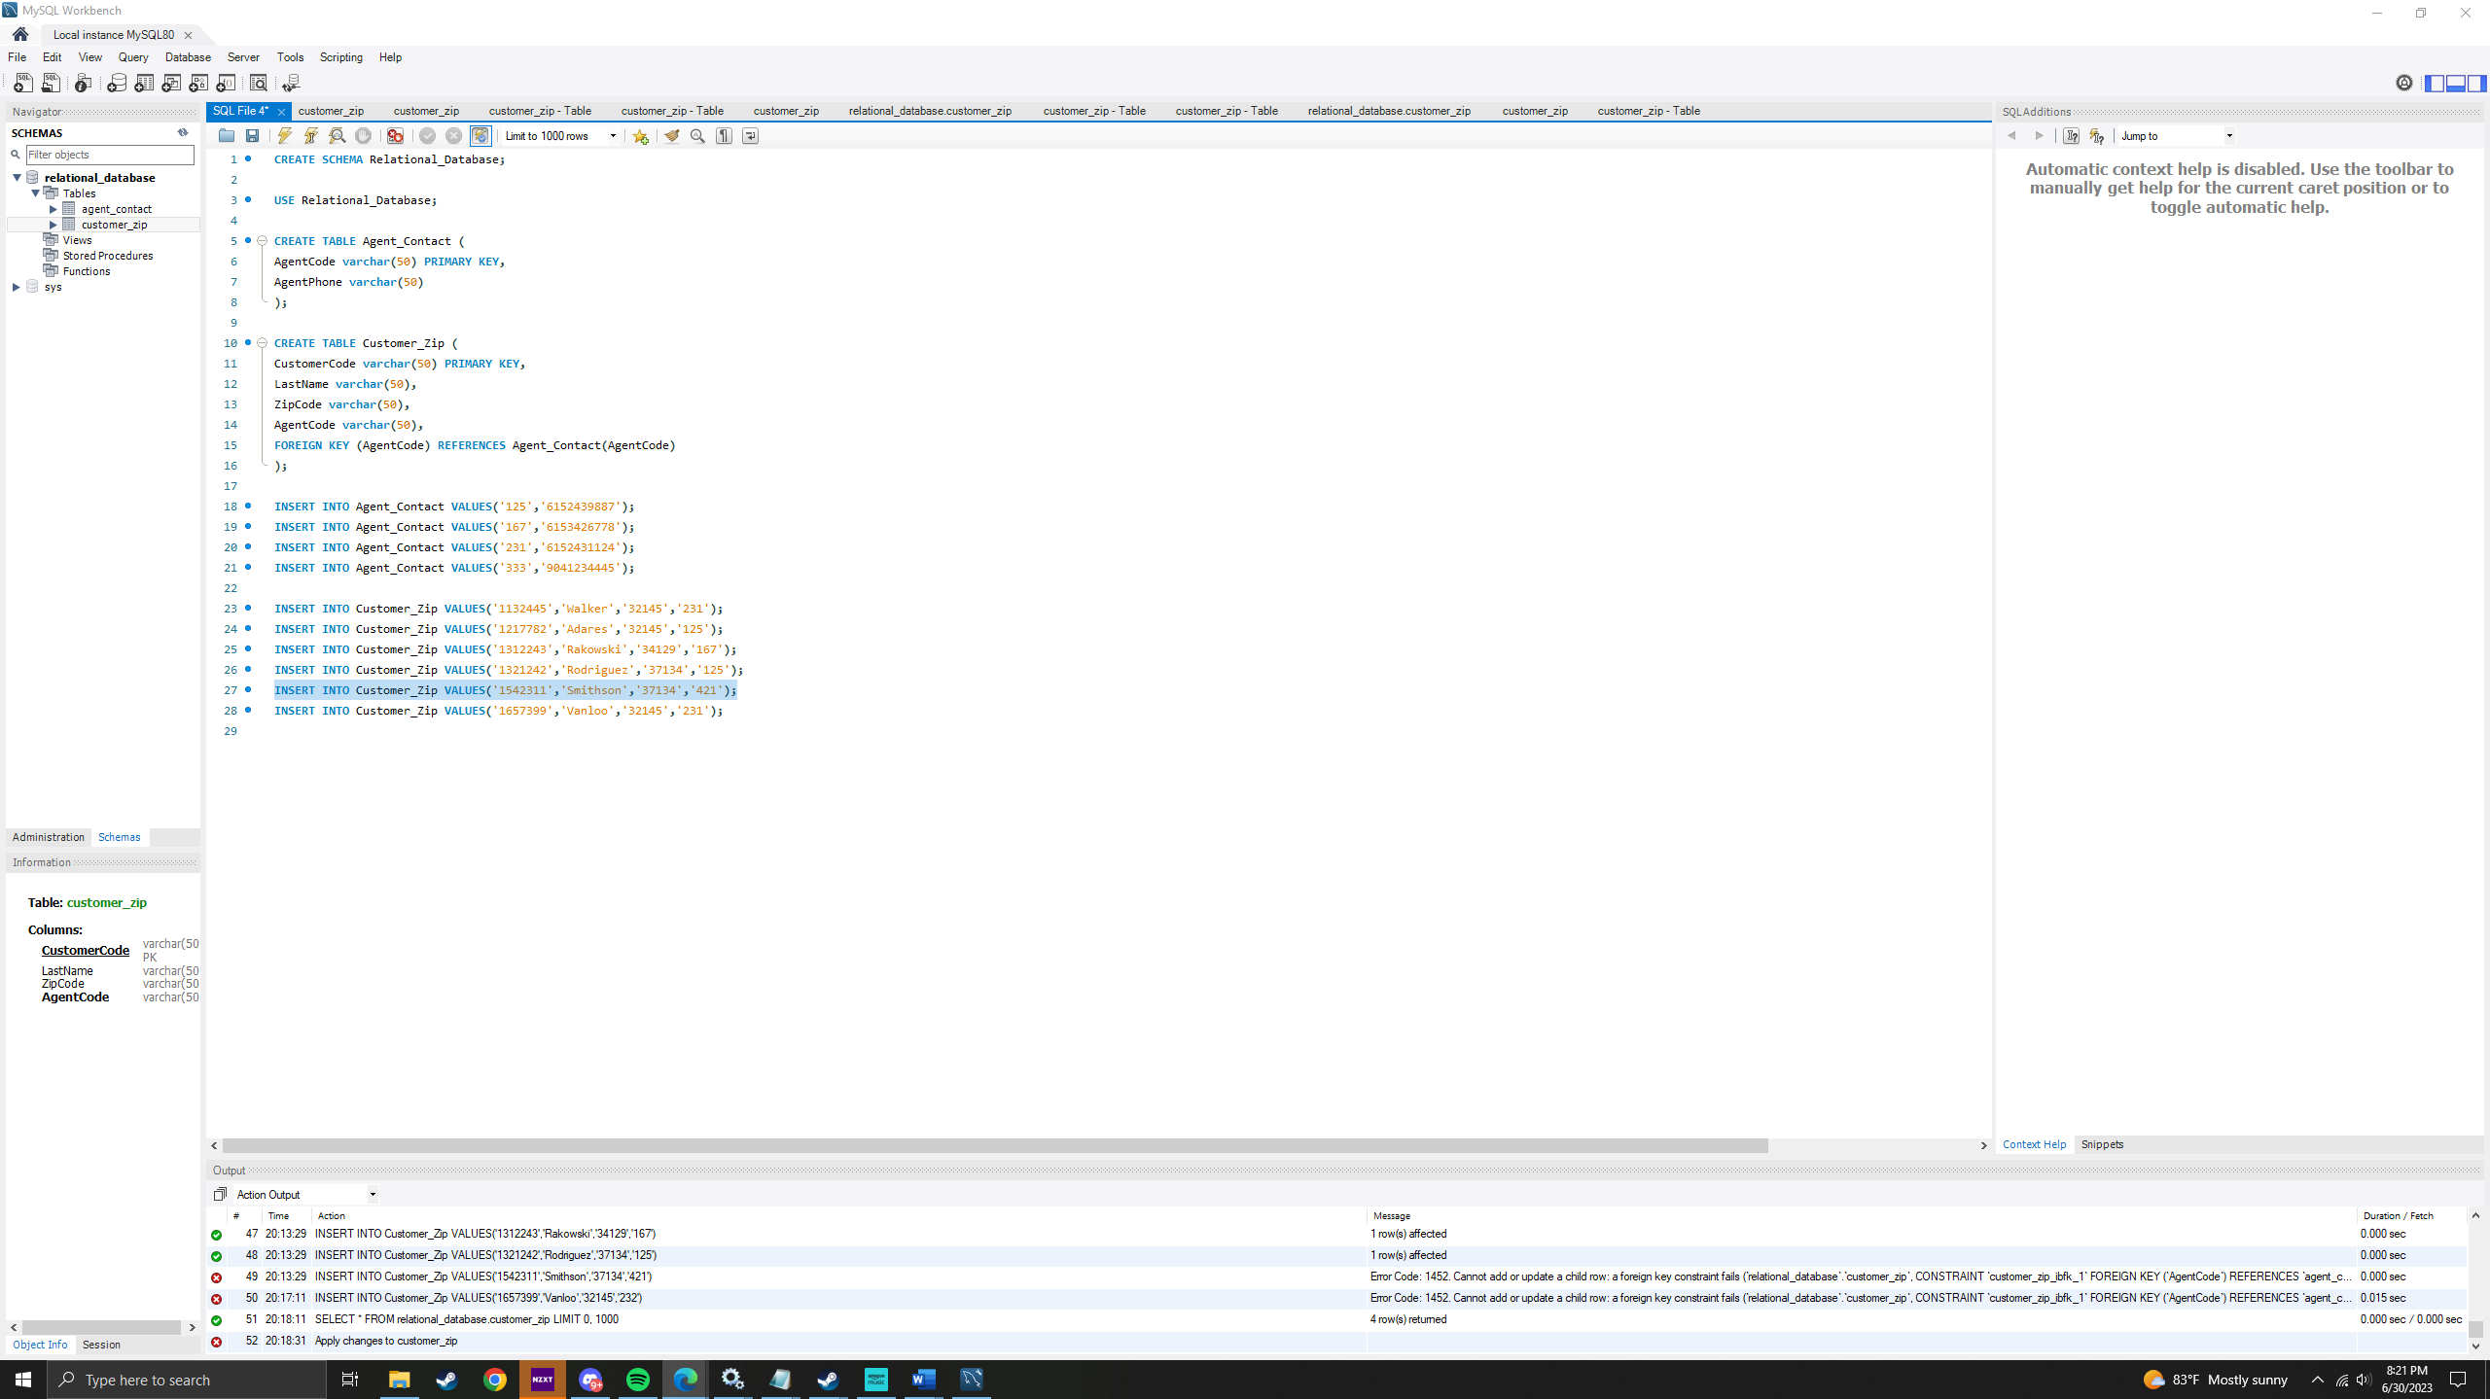This screenshot has width=2490, height=1399.
Task: Add snippet with star icon
Action: click(x=640, y=136)
